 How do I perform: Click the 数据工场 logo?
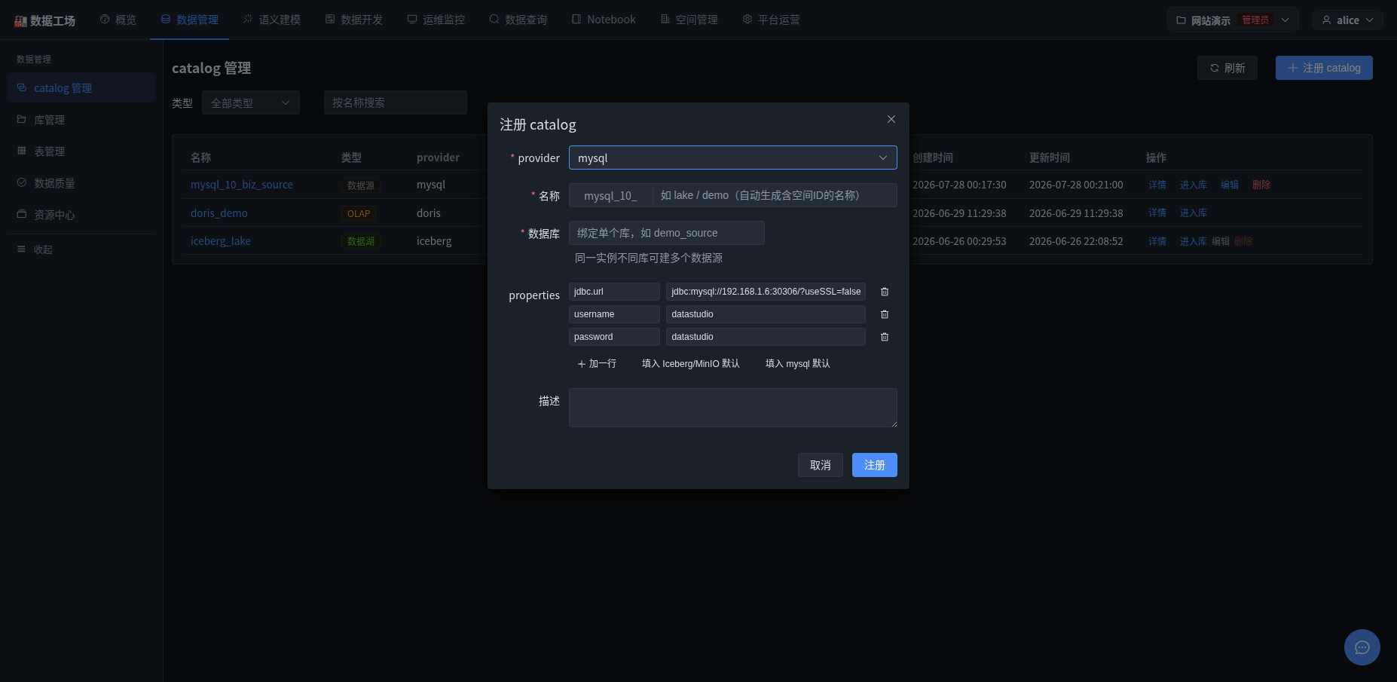point(45,20)
